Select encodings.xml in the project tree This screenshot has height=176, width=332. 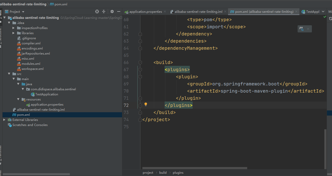32,48
